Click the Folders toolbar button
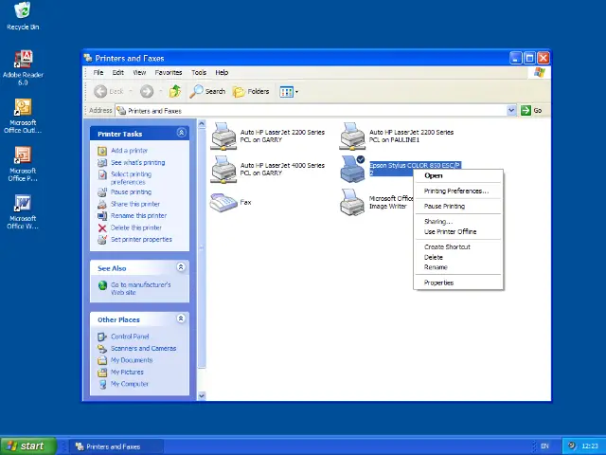The image size is (606, 455). 251,92
